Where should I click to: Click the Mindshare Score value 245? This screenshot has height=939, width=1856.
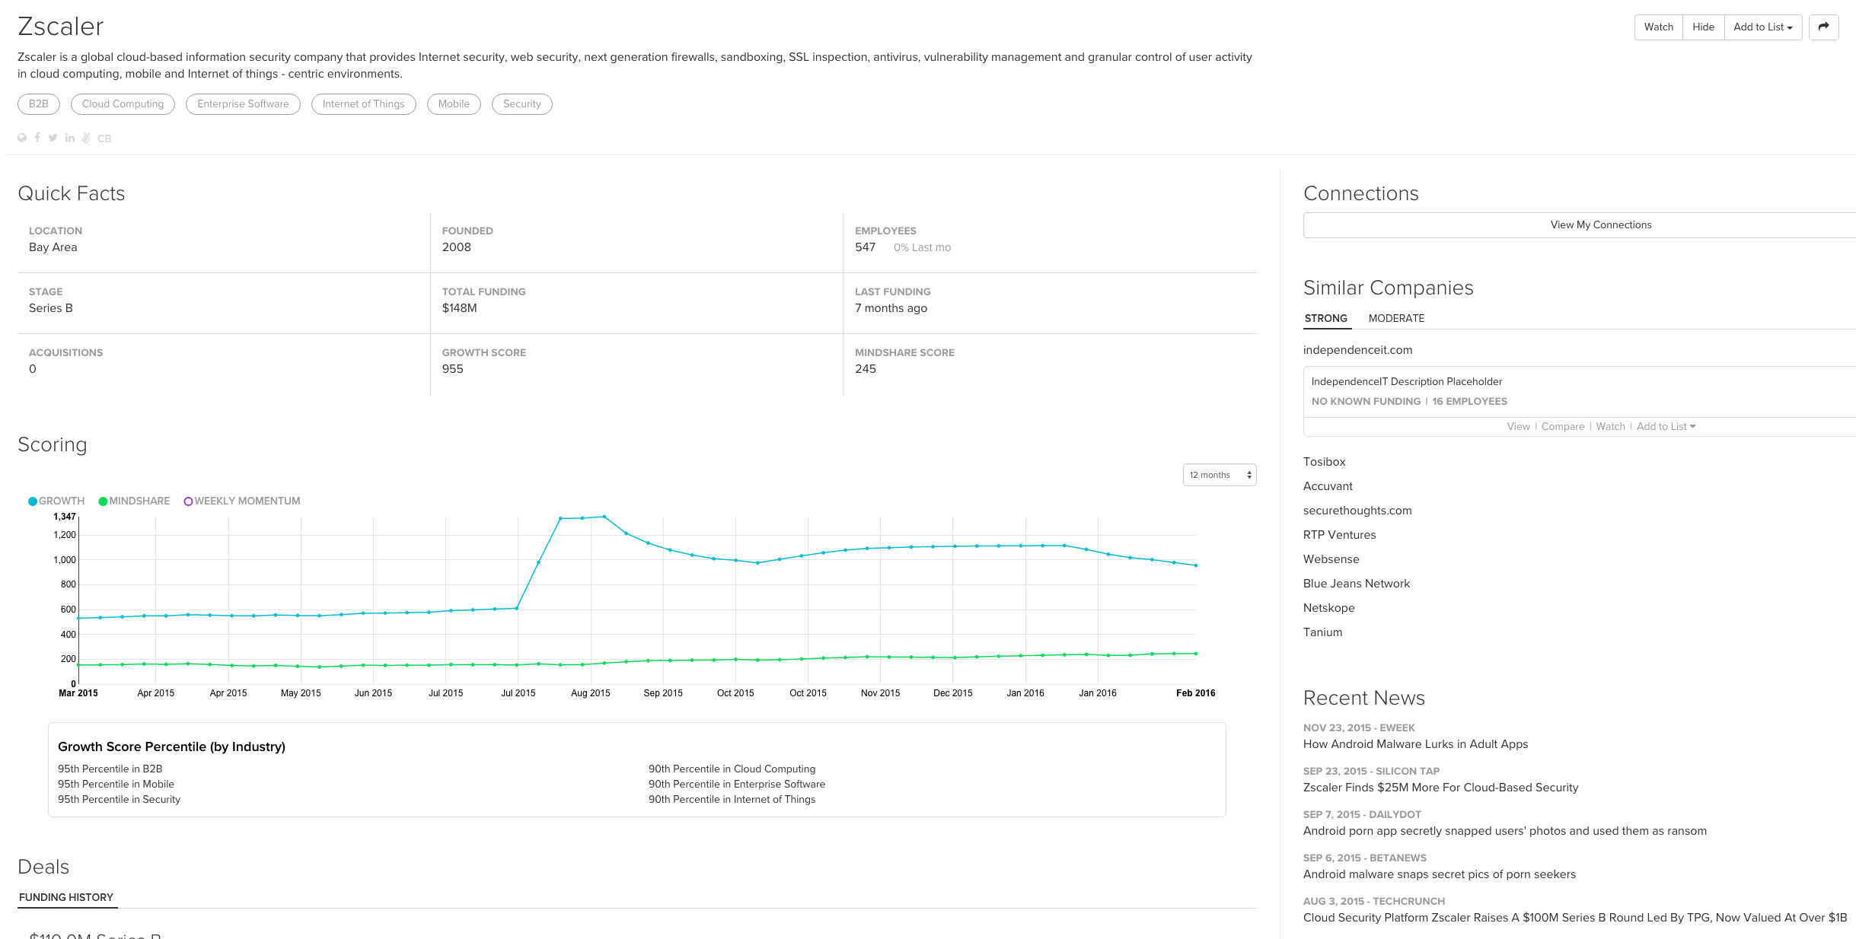point(865,369)
